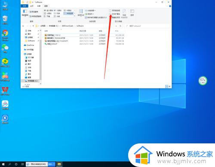Select the KuGou music desktop shortcut
The image size is (215, 167).
click(5, 119)
